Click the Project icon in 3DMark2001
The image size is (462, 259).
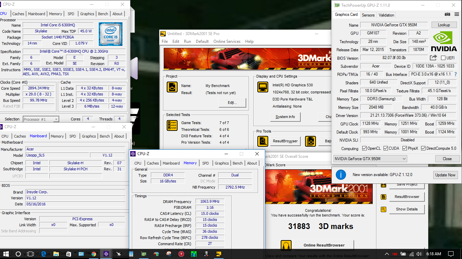pyautogui.click(x=172, y=87)
